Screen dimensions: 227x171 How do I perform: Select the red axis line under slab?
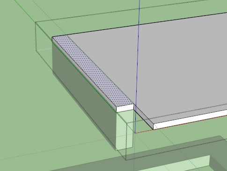(x=144, y=131)
